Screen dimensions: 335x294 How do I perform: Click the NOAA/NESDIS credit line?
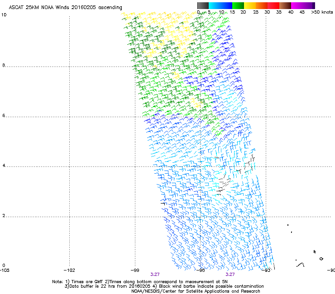[196, 291]
